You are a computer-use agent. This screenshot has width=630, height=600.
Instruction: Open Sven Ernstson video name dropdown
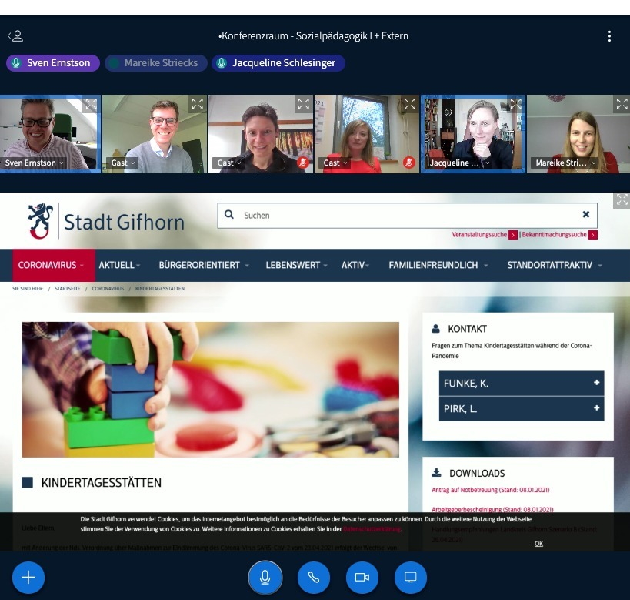click(x=34, y=163)
